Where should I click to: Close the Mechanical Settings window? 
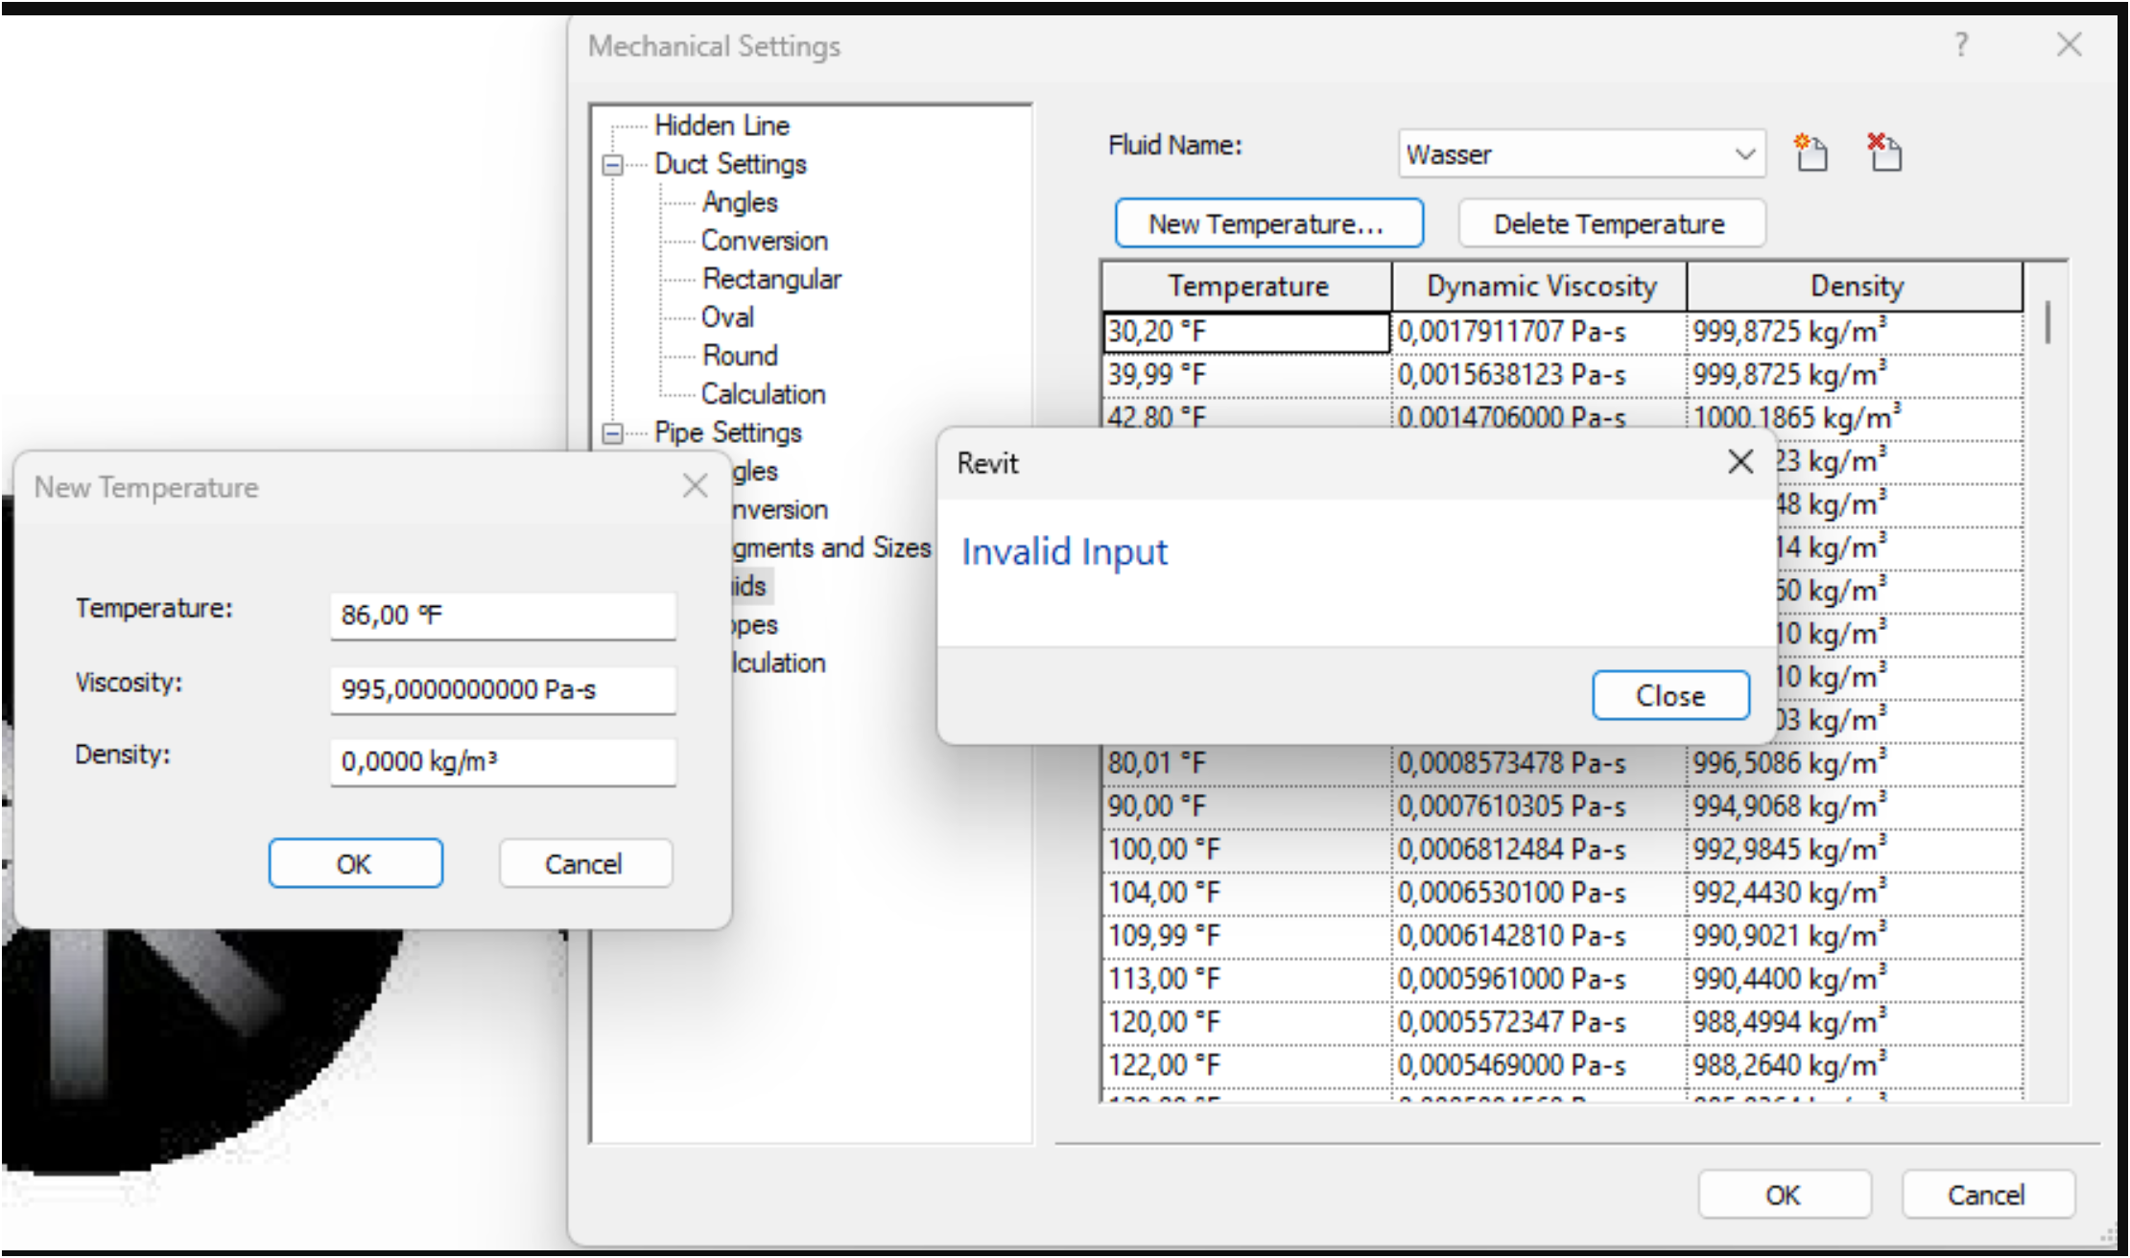point(2069,45)
